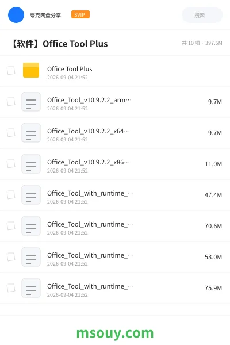The height and width of the screenshot is (345, 230).
Task: Tick checkbox of the 70.6M file
Action: [11, 226]
